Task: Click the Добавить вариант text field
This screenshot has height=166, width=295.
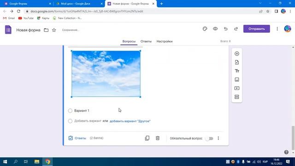Action: click(88, 121)
